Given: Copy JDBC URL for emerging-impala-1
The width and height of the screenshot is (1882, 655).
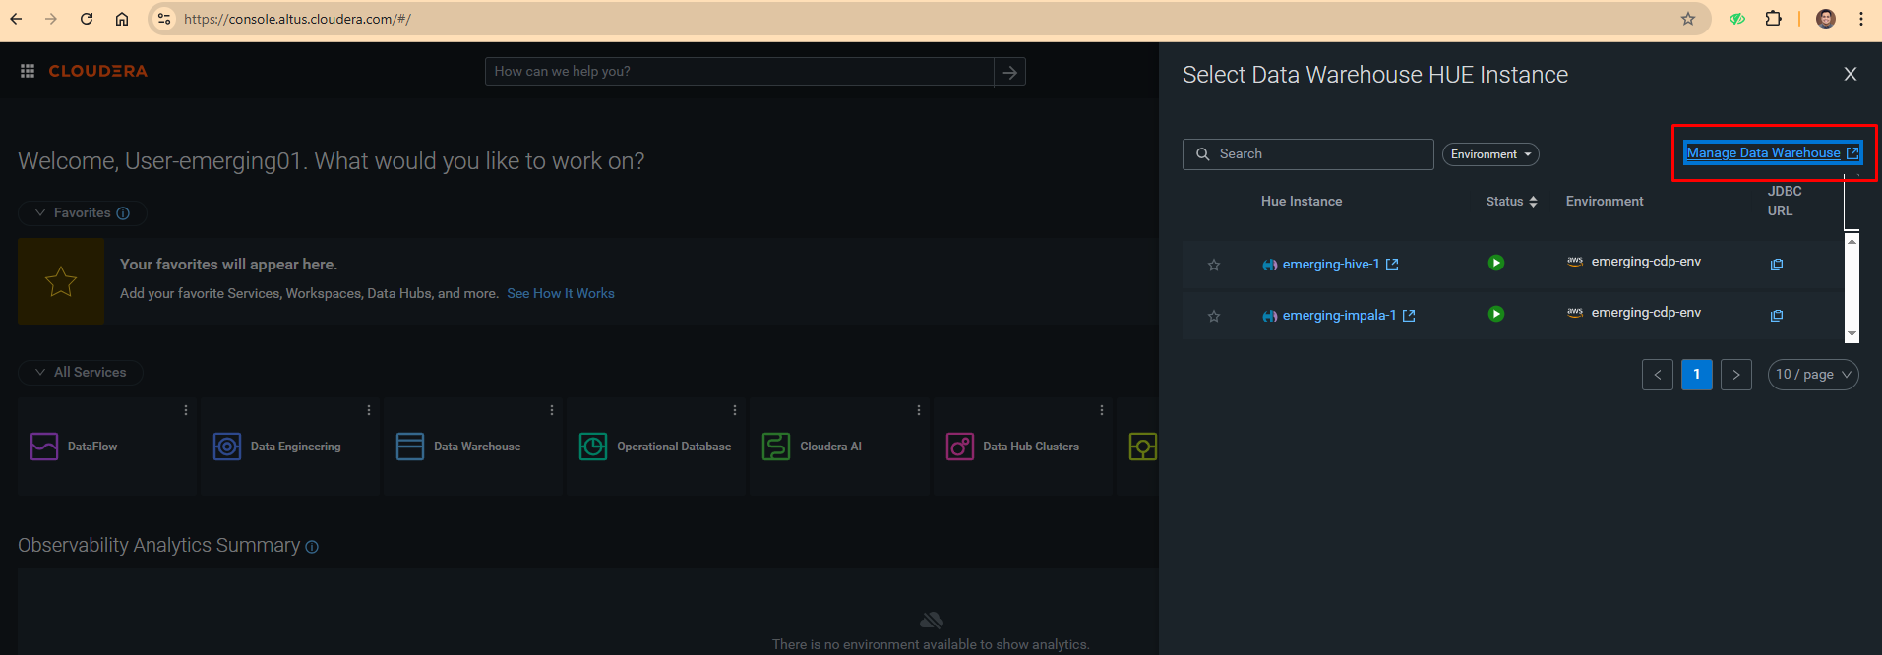Looking at the screenshot, I should [x=1777, y=316].
